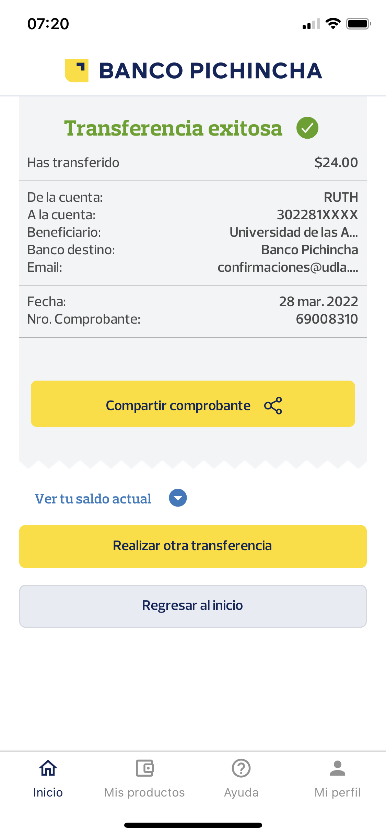Open the Mis productos tab label
386x836 pixels.
[144, 792]
